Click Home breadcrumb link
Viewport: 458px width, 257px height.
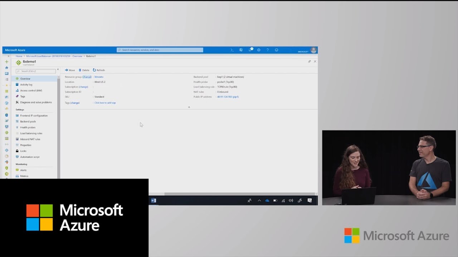tap(19, 56)
